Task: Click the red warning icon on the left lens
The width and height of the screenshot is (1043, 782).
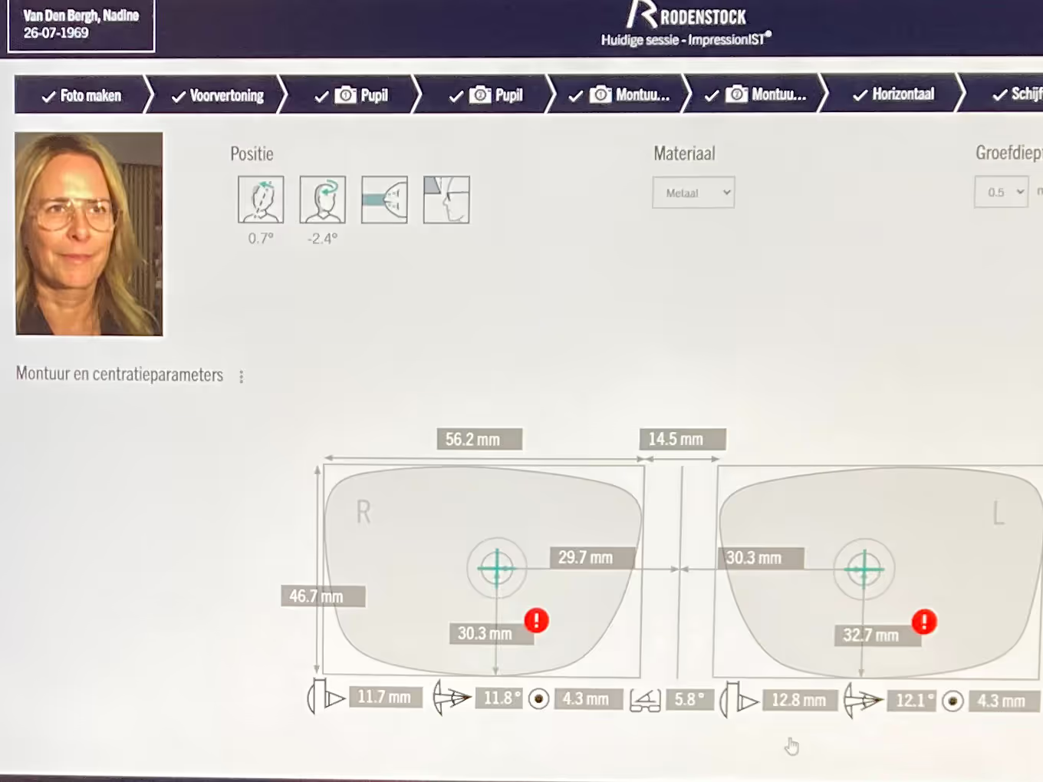Action: pos(924,621)
